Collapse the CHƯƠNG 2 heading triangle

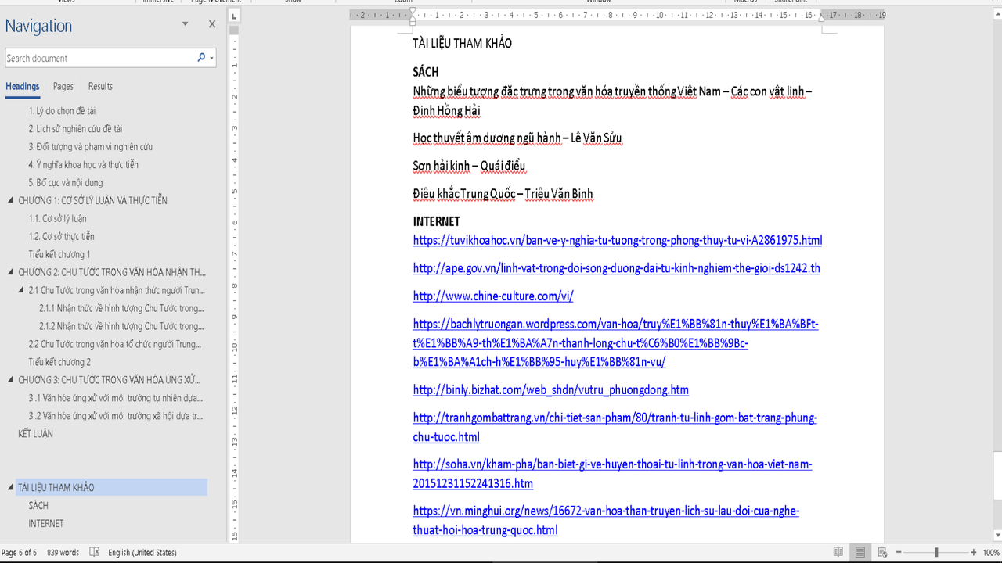coord(11,272)
